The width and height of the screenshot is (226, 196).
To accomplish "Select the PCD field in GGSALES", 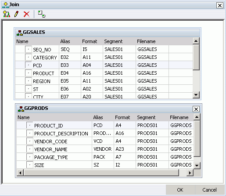I will (x=104, y=65).
